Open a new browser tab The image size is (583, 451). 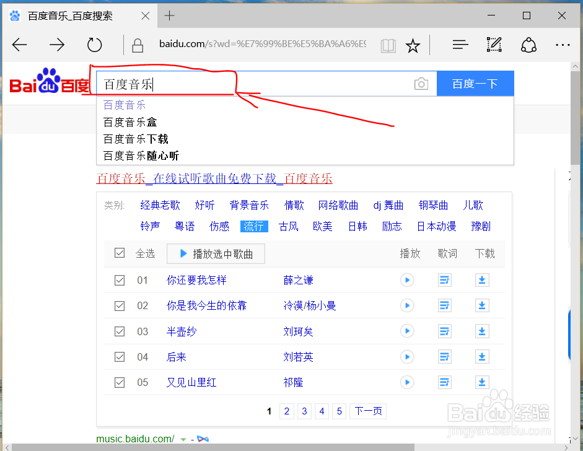point(169,15)
